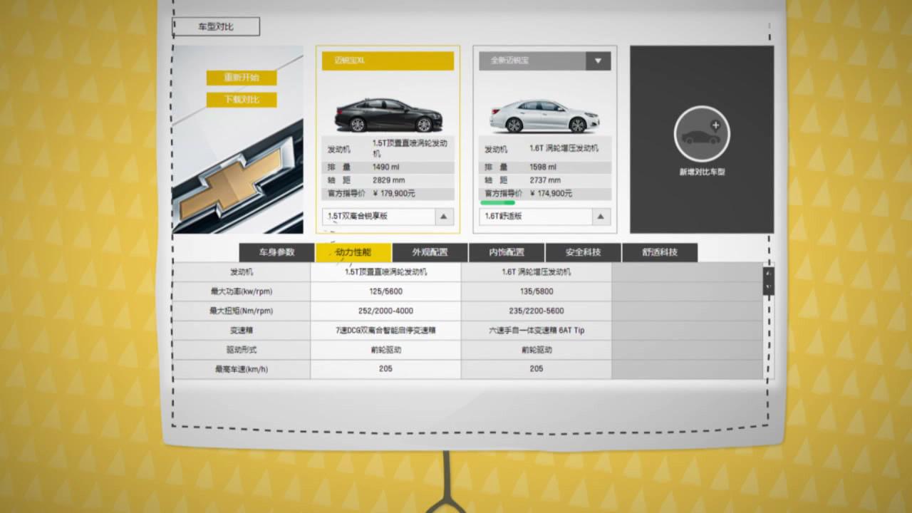The image size is (912, 513).
Task: Click the 新增对比车型 label
Action: coord(702,172)
